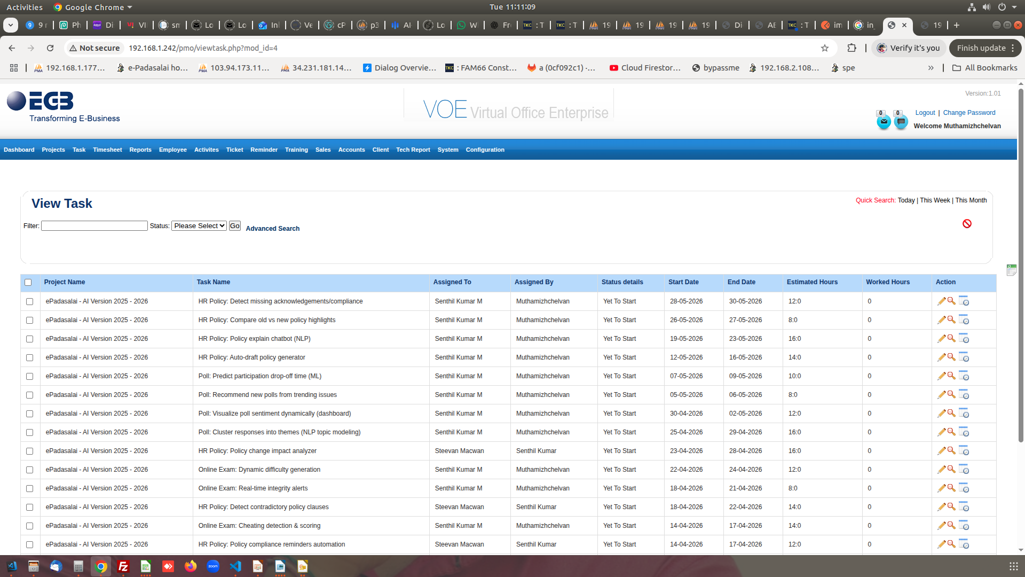Expand the hidden bookmarks chevron
The image size is (1025, 577).
coord(931,68)
